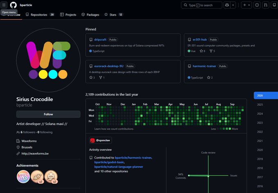Open Learn how we count contributions
This screenshot has height=193, width=278.
(114, 129)
